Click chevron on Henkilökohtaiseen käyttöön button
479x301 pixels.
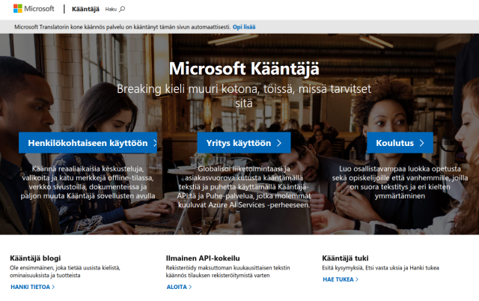click(x=154, y=142)
